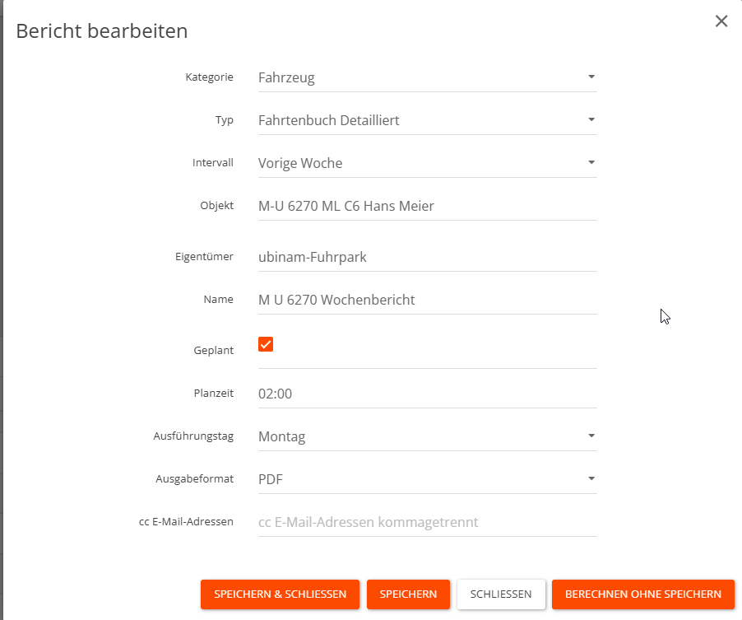
Task: Click the Fahrtenbuch Detailliert type value
Action: click(x=329, y=120)
